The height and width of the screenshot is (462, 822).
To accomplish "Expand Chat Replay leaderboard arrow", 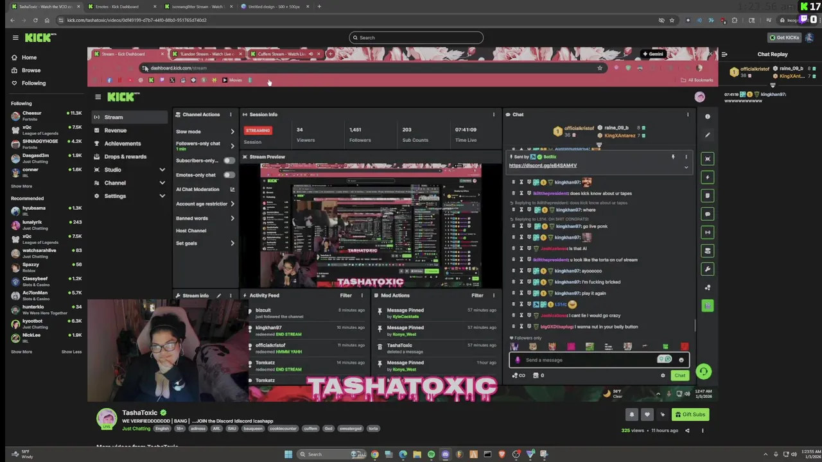I will tap(773, 85).
